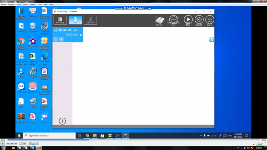Open the Zoom desktop shortcut
Image resolution: width=267 pixels, height=150 pixels.
coord(44,118)
